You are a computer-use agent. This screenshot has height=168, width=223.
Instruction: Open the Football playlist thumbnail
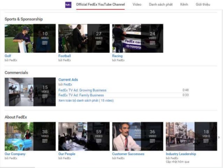pyautogui.click(x=84, y=38)
